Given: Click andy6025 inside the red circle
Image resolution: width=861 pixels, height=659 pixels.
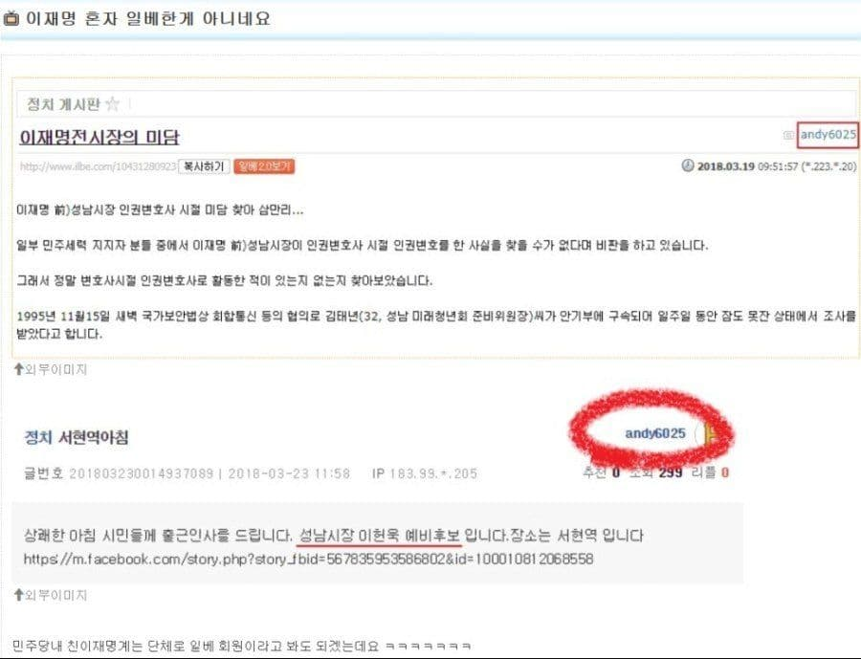Looking at the screenshot, I should pos(655,434).
